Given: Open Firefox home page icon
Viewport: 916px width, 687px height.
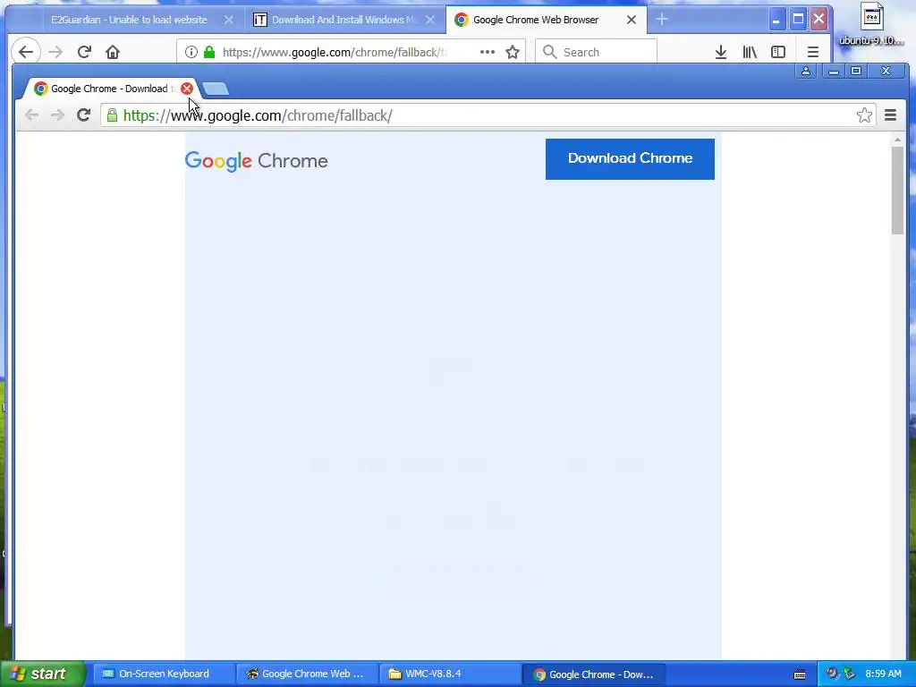Looking at the screenshot, I should click(x=113, y=52).
